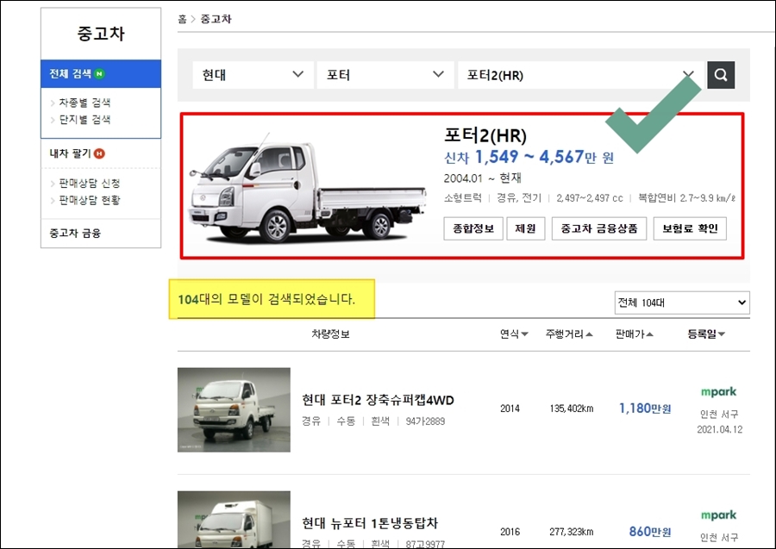Click 홈 in the breadcrumb
Image resolution: width=776 pixels, height=549 pixels.
(x=182, y=19)
